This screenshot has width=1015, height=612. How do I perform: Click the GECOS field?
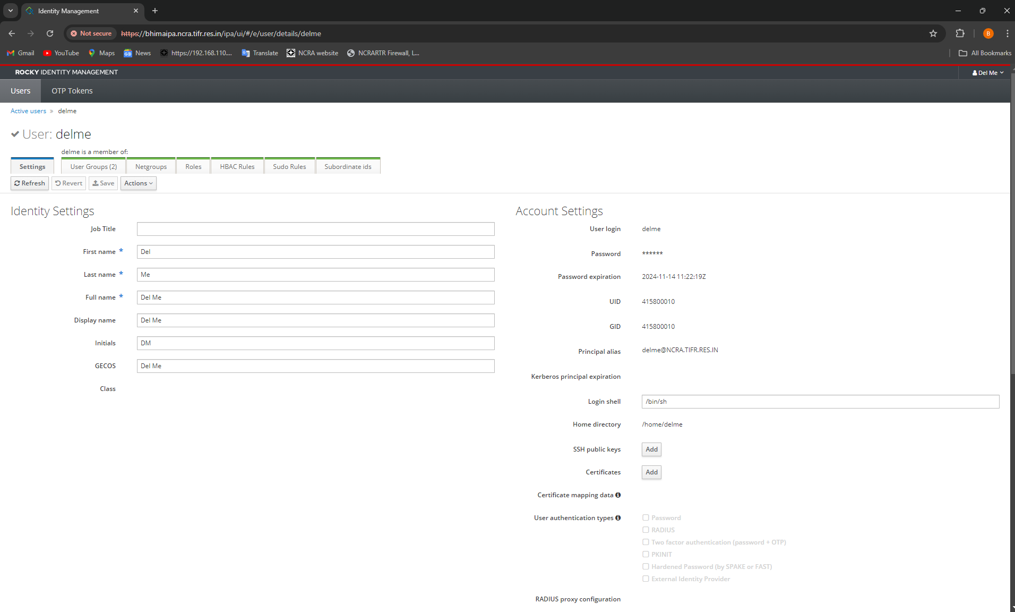click(x=315, y=366)
